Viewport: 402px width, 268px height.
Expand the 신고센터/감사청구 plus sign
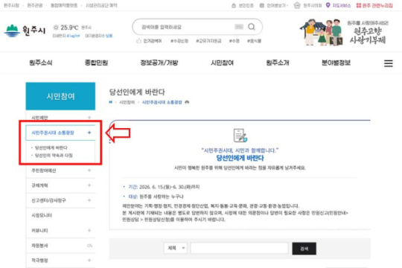89,200
